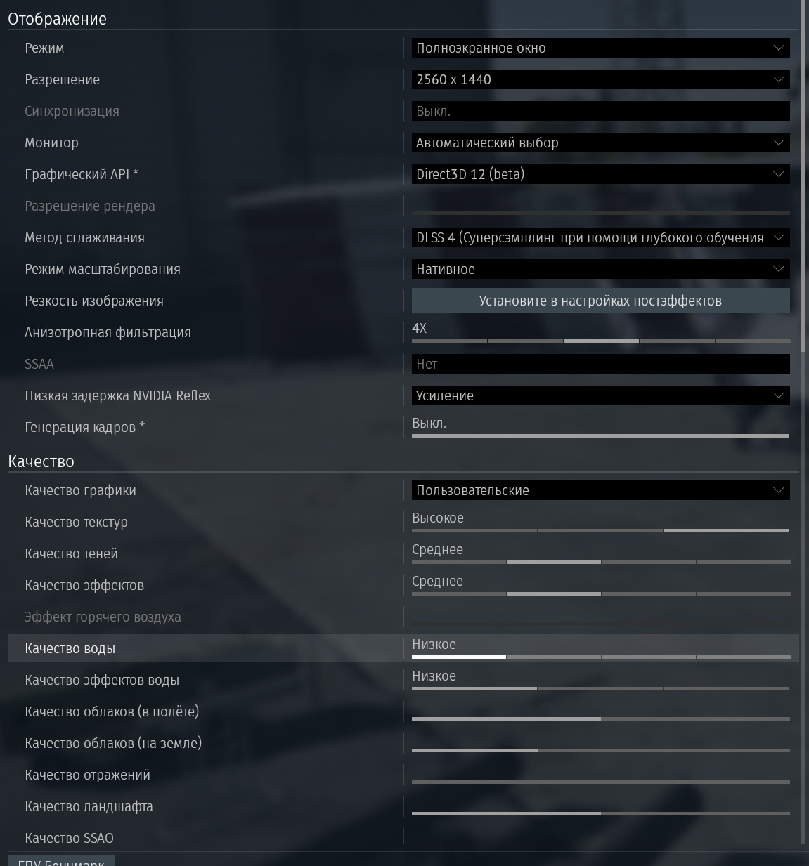Click the Качество текстур slider
809x866 pixels.
point(601,530)
